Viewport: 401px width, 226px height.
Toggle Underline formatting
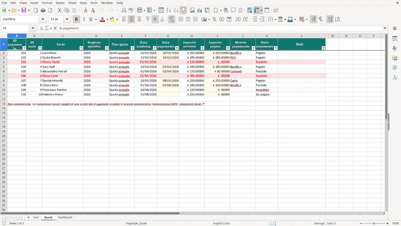(x=91, y=19)
